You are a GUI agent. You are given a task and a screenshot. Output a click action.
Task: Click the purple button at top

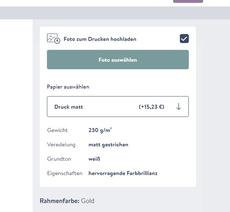point(188,1)
